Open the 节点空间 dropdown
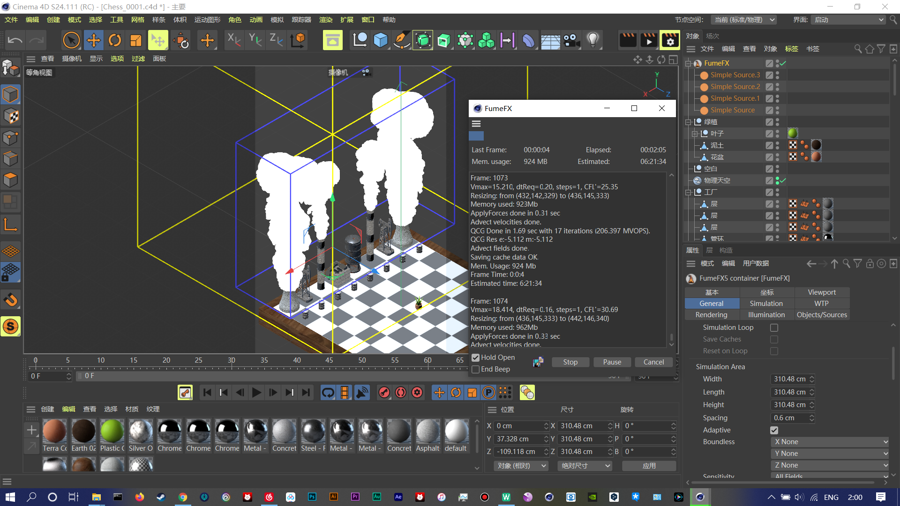Viewport: 900px width, 506px height. 744,20
